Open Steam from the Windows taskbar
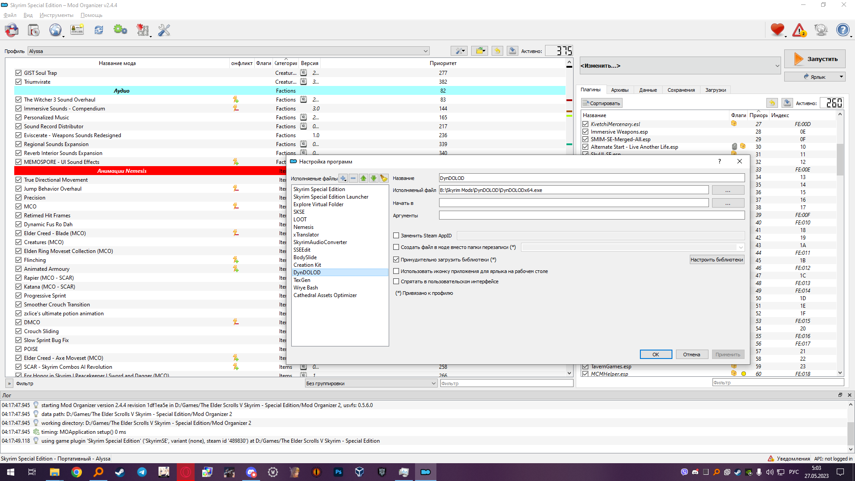Screen dimensions: 855x481 pos(120,472)
